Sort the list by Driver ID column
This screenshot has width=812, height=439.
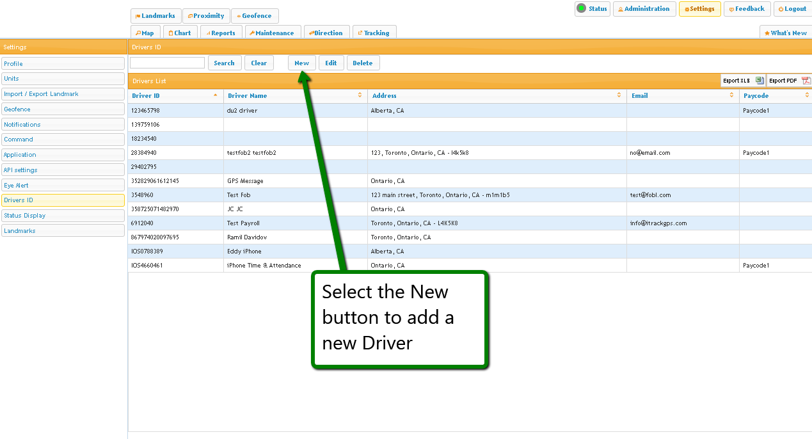[215, 95]
